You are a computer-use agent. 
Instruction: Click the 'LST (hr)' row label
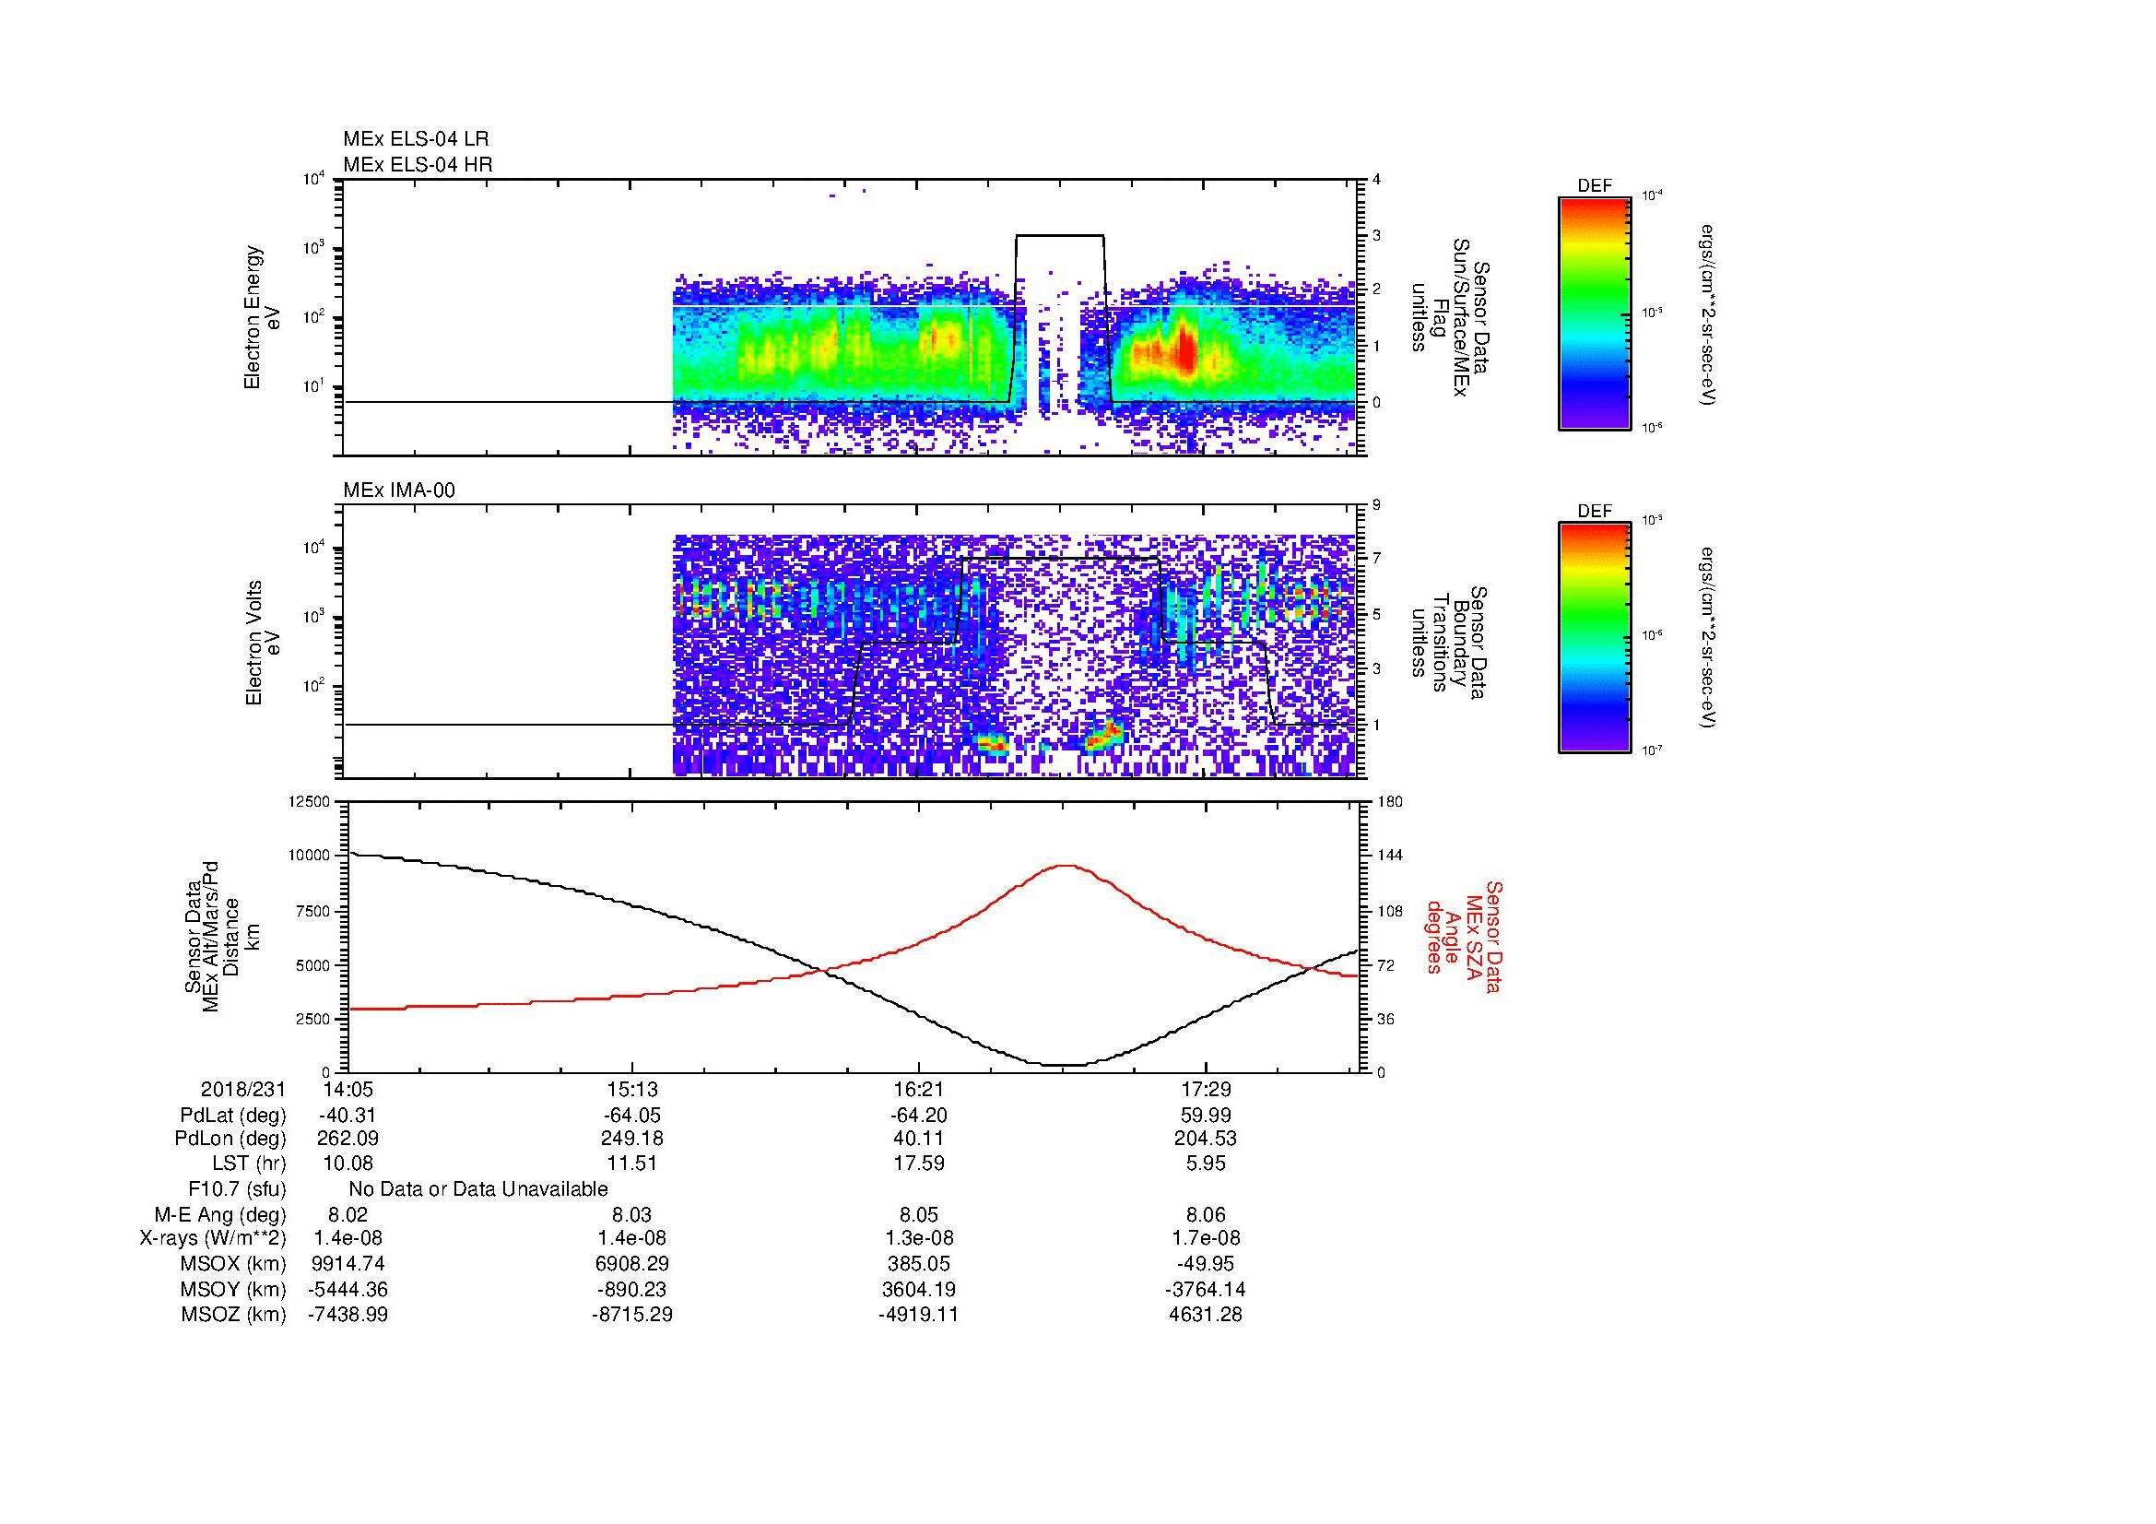(249, 1164)
